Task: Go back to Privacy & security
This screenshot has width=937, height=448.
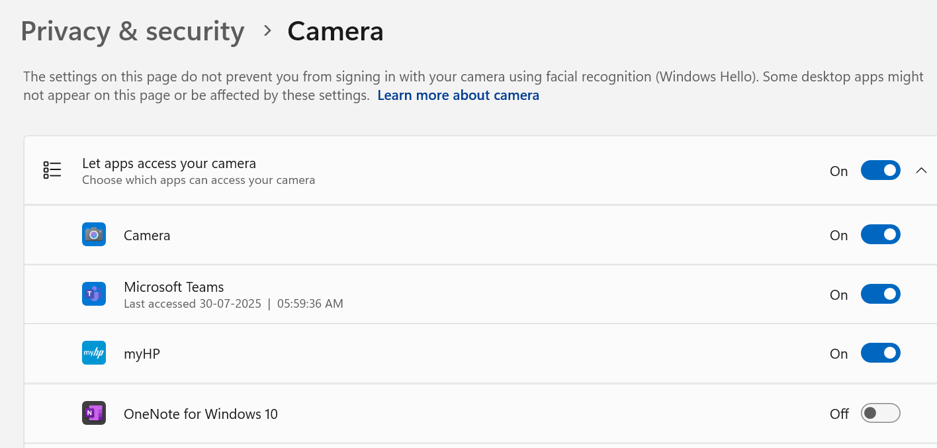Action: [x=132, y=31]
